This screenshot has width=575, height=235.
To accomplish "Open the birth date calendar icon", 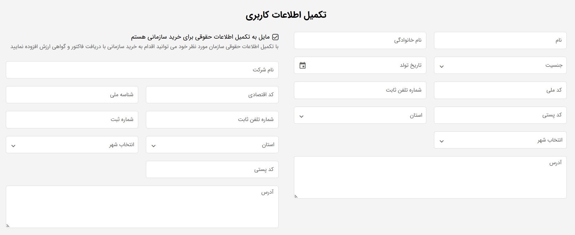I will pyautogui.click(x=303, y=65).
